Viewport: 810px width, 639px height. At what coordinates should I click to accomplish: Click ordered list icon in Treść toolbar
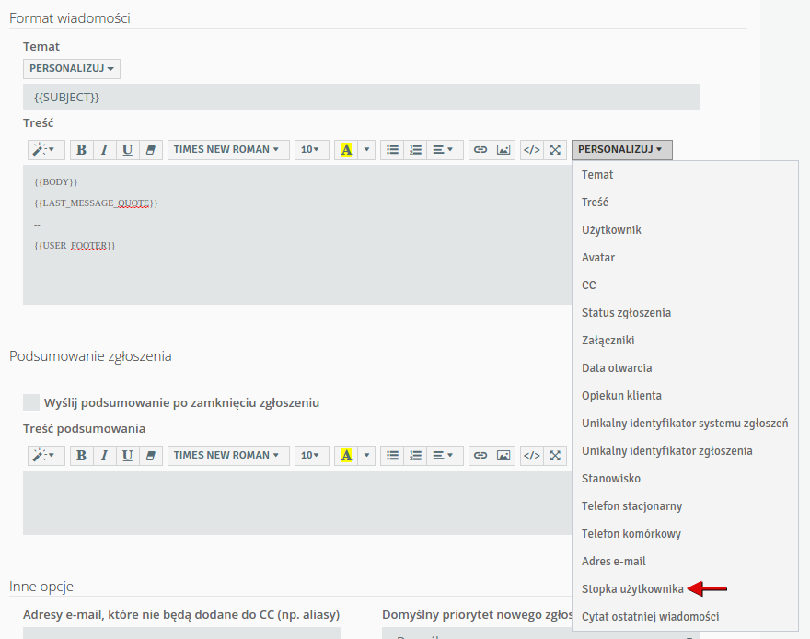[416, 150]
